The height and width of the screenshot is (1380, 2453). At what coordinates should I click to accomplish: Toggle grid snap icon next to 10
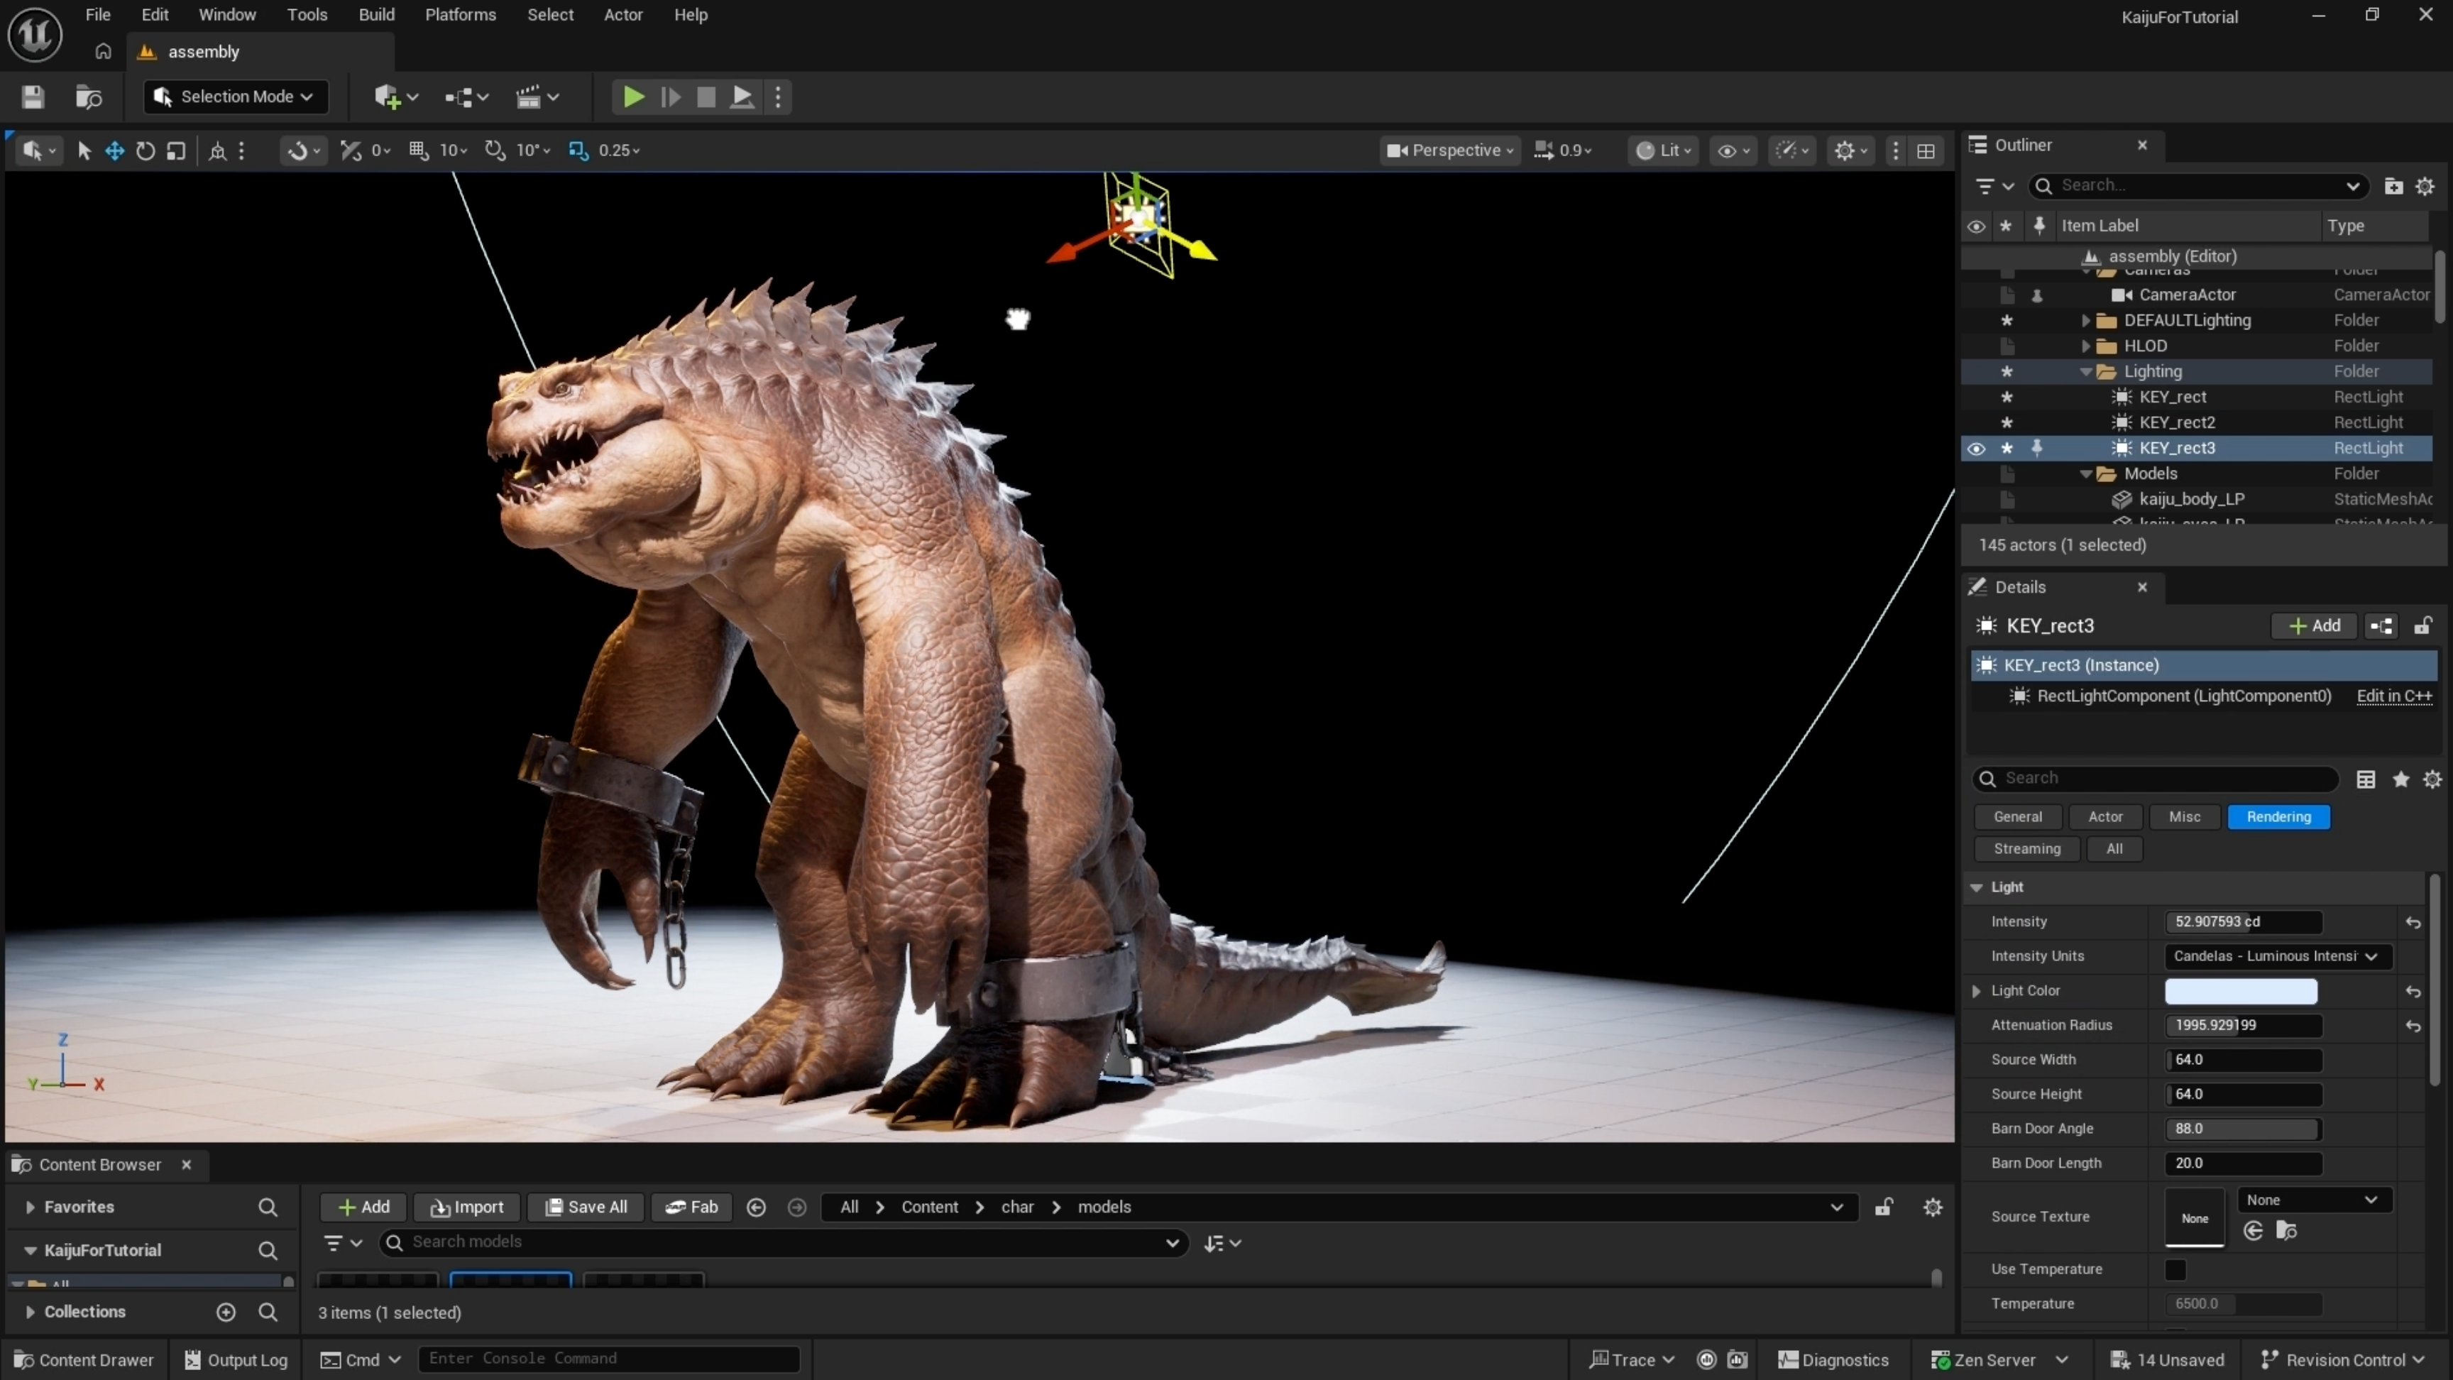pos(418,150)
